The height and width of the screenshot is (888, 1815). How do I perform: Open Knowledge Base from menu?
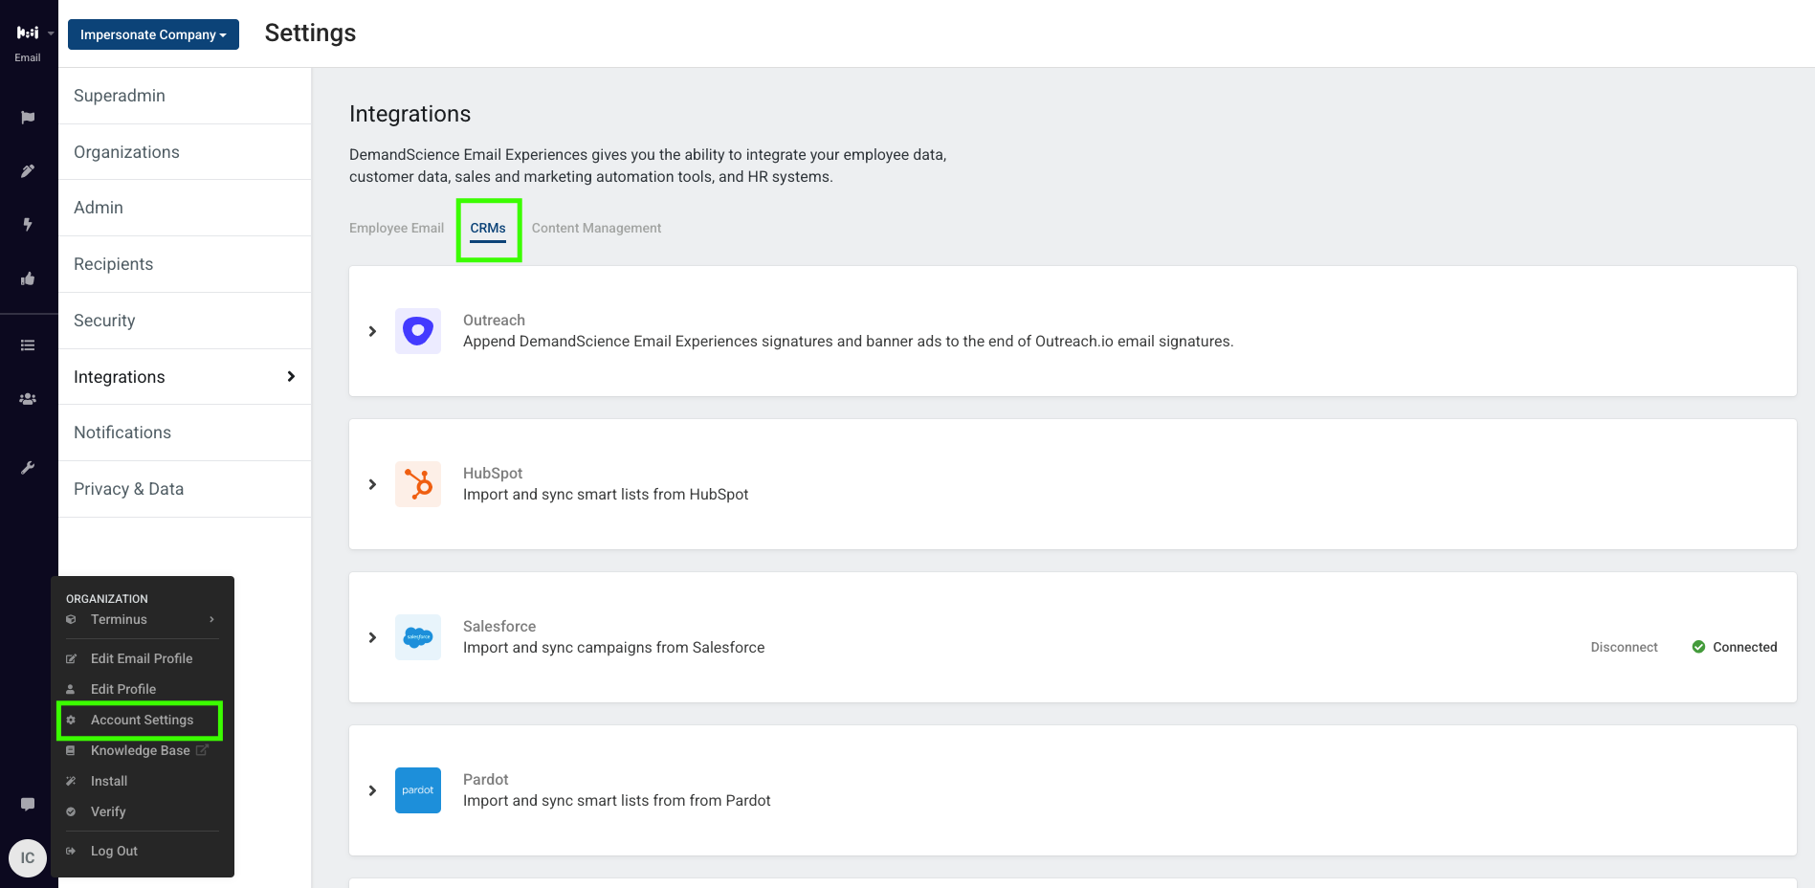point(141,750)
